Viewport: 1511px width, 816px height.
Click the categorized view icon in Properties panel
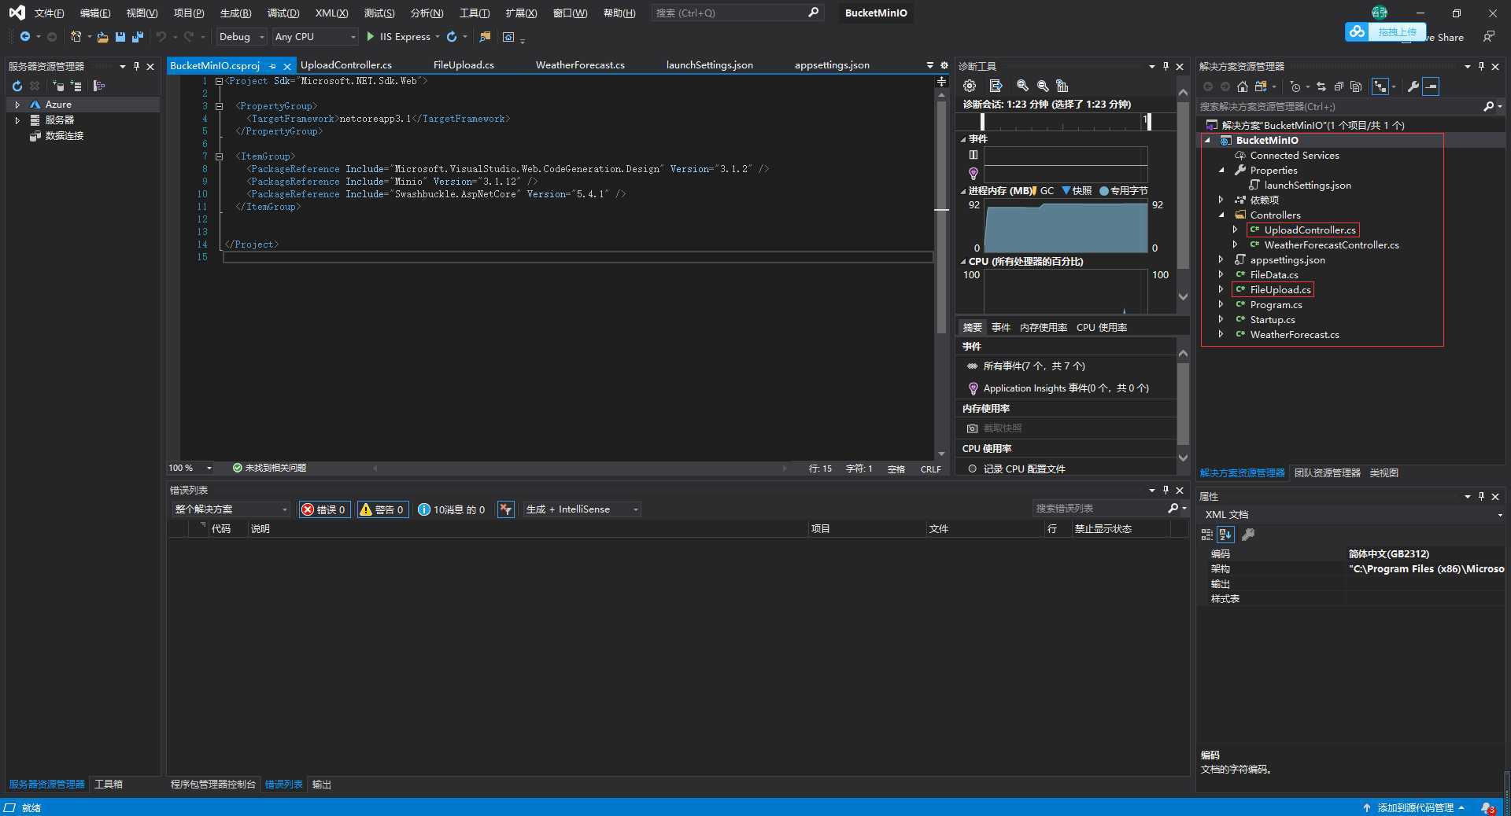1207,535
